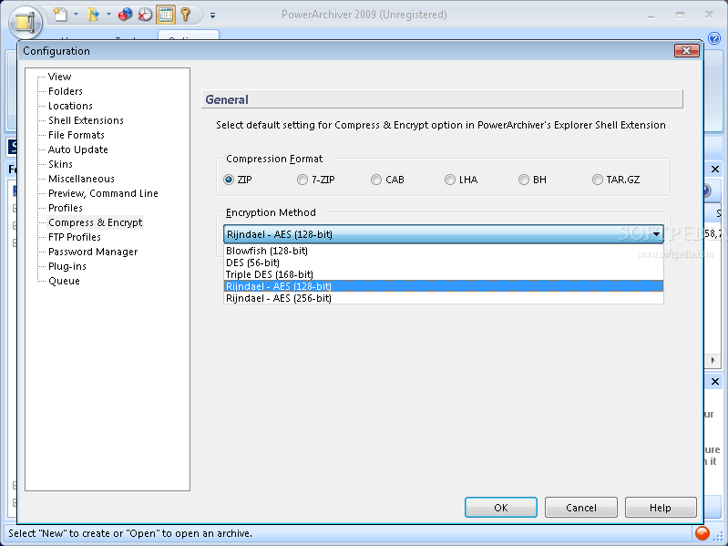This screenshot has height=546, width=728.
Task: Close the lower side panel in main window
Action: point(715,382)
